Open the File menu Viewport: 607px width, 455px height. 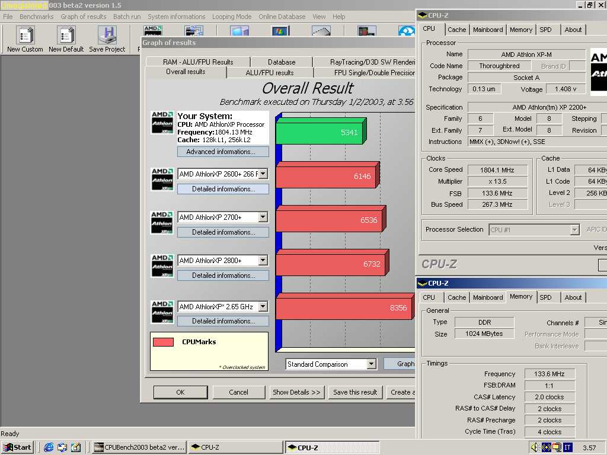[8, 17]
